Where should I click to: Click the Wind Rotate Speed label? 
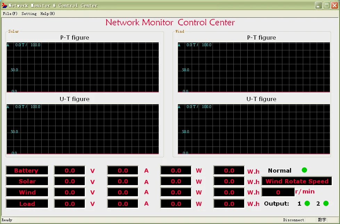(x=297, y=181)
